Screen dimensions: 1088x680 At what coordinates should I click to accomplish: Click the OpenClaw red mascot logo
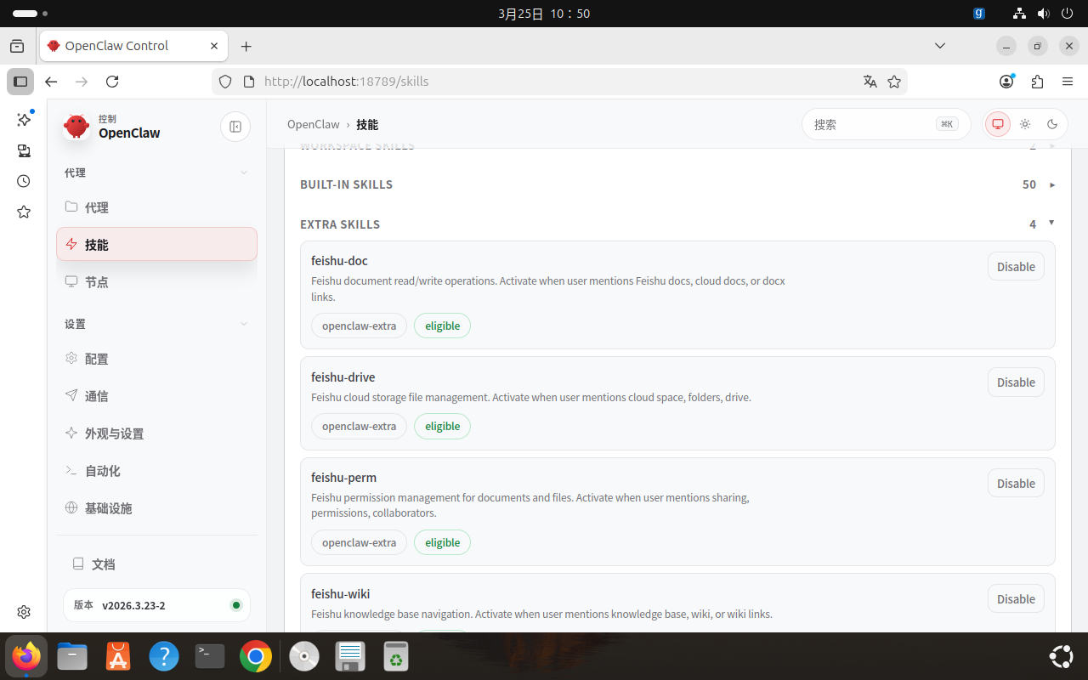point(76,127)
